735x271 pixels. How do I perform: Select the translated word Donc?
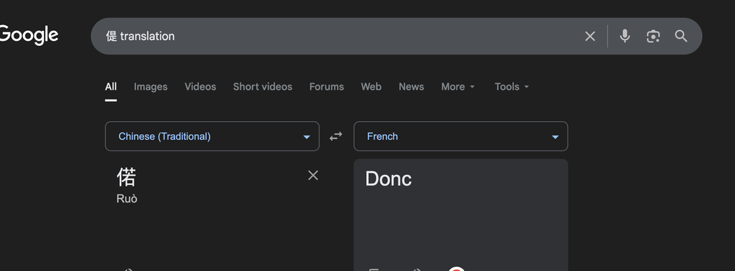pyautogui.click(x=388, y=179)
